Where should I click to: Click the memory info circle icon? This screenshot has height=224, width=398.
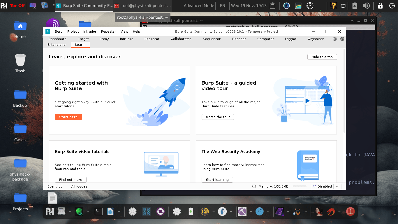click(x=254, y=186)
